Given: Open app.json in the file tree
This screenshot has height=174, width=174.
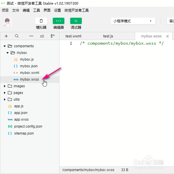Looking at the screenshot, I should 30,113.
